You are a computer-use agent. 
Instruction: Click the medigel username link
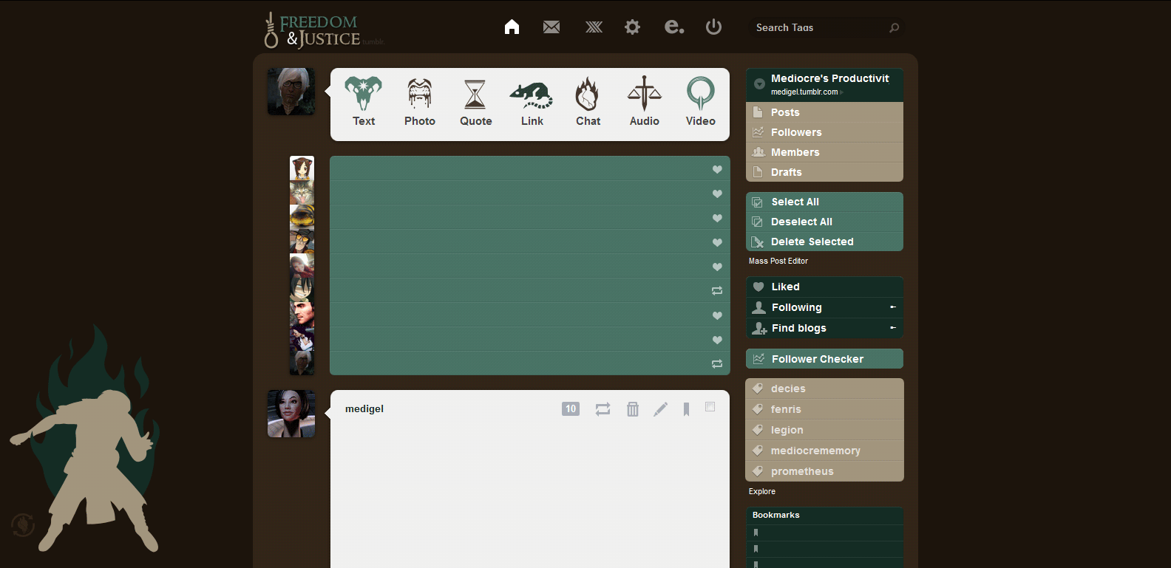364,408
